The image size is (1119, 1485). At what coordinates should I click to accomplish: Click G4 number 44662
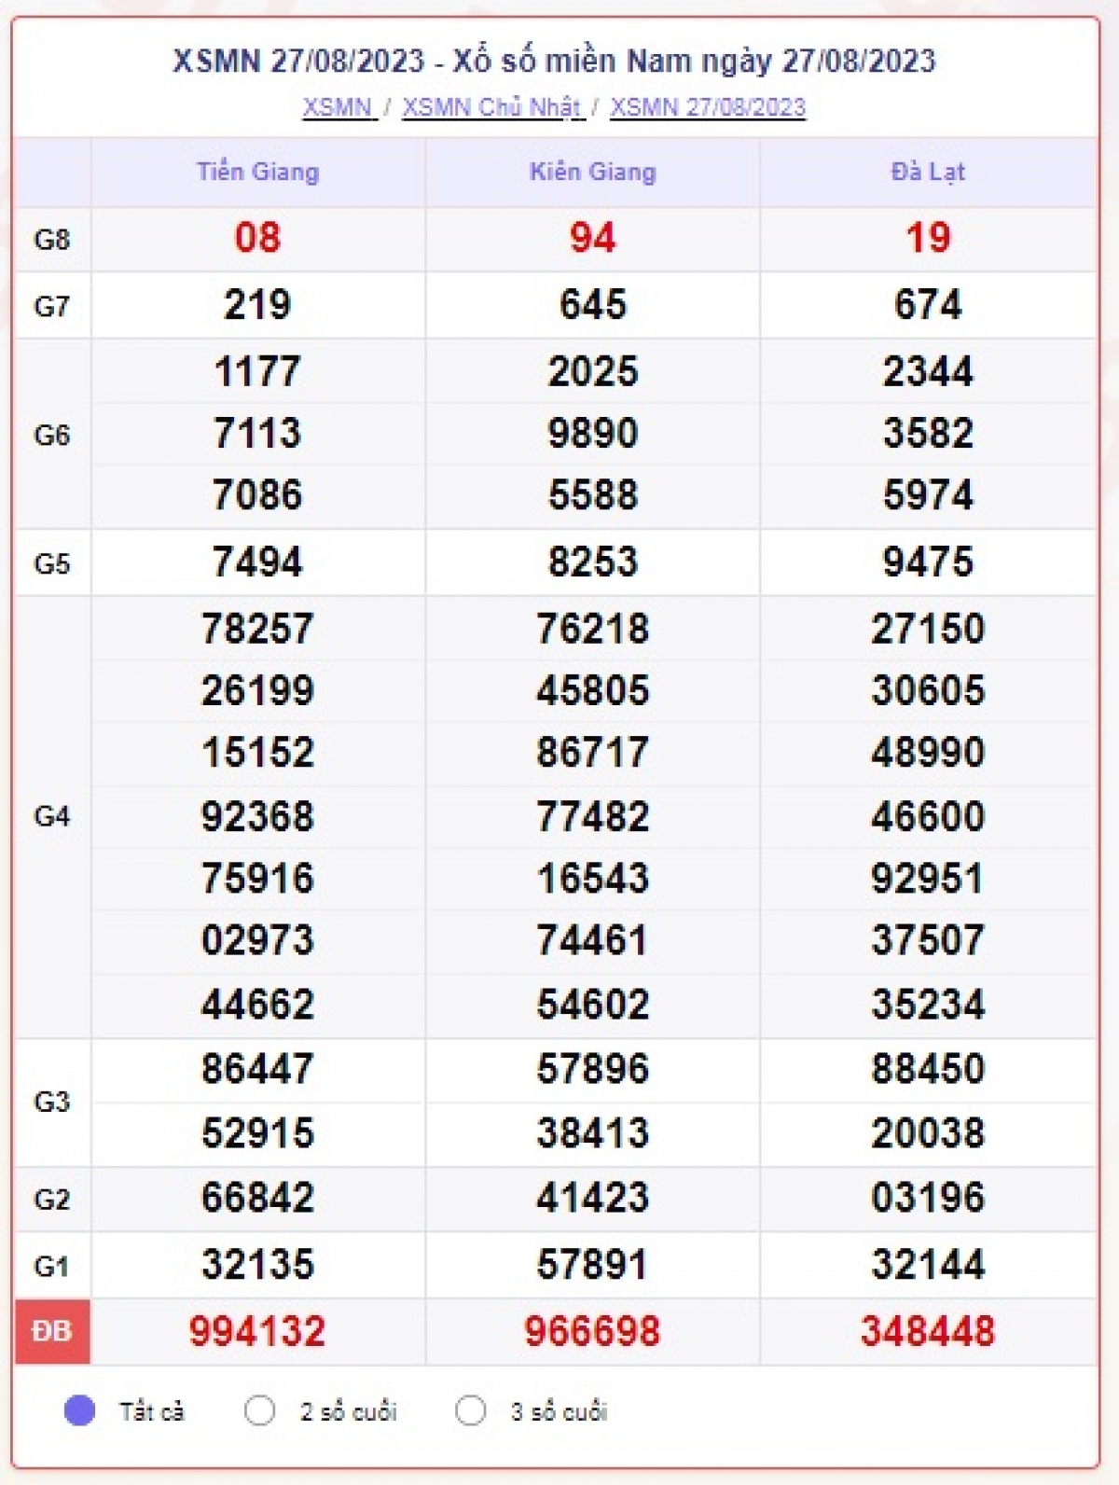257,1005
